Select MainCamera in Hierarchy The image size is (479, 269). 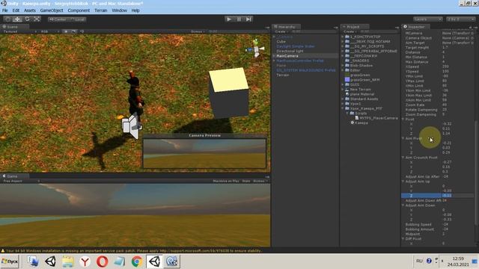coord(287,56)
